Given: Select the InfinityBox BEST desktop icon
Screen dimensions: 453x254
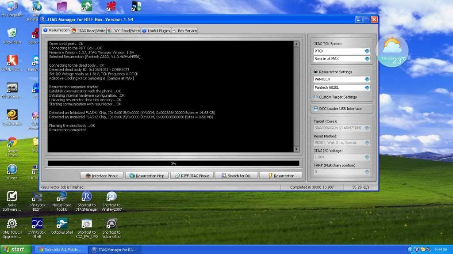Looking at the screenshot, I should tap(37, 201).
